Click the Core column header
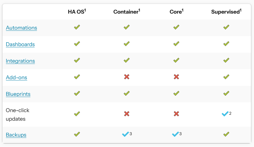 (x=177, y=12)
